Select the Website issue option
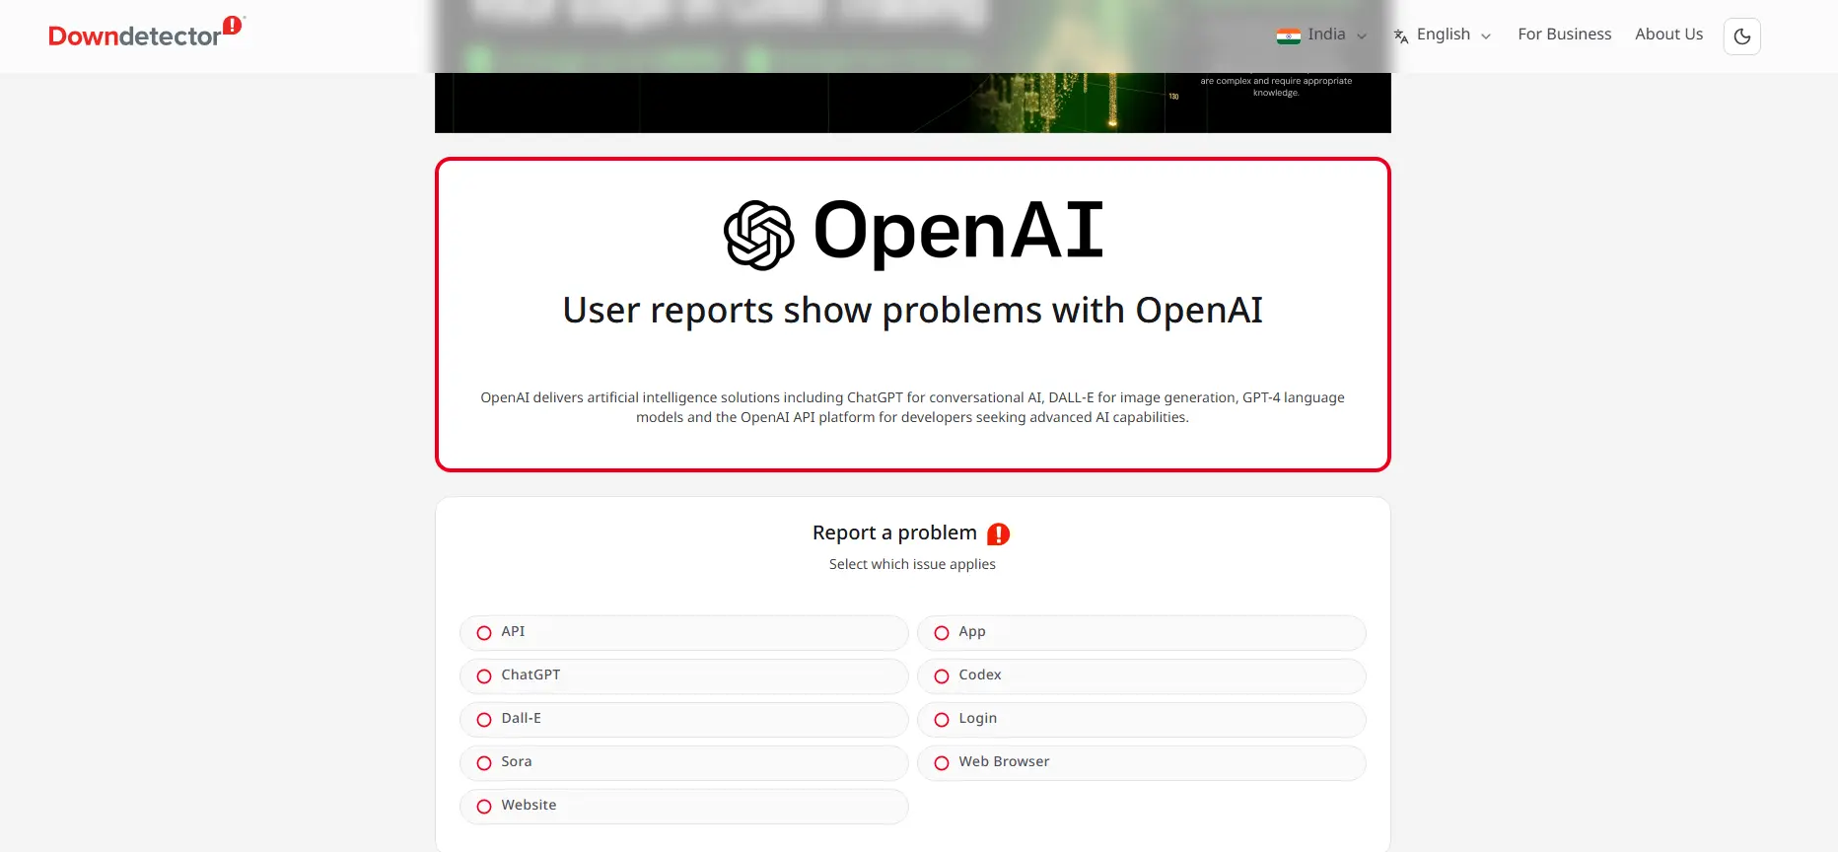This screenshot has width=1838, height=852. click(x=683, y=806)
